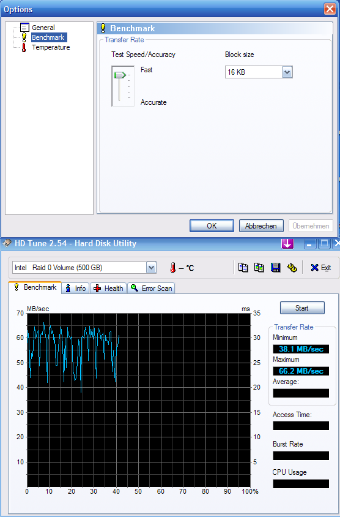Click Exit in HD Tune toolbar
The height and width of the screenshot is (517, 340).
click(x=320, y=268)
